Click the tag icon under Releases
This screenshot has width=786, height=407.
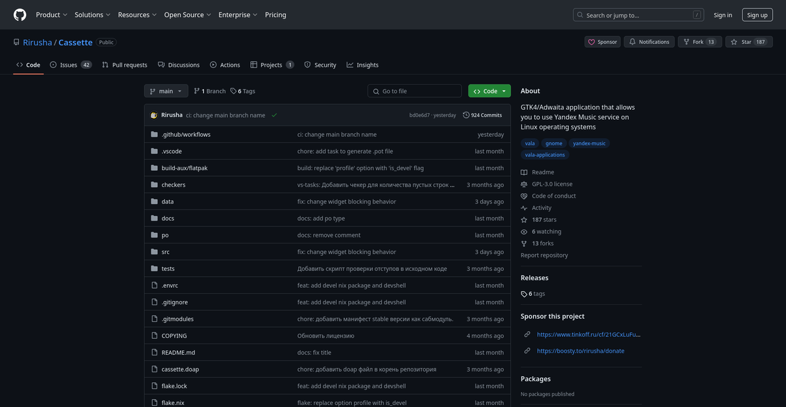click(x=524, y=294)
